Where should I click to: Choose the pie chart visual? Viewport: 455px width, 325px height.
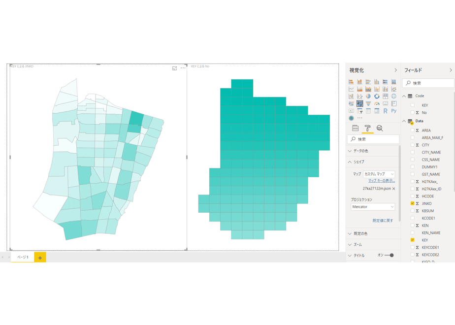(x=368, y=96)
